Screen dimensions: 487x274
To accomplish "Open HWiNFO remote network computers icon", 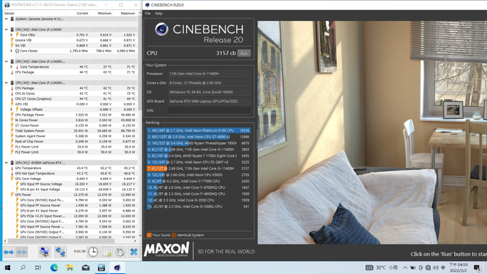I will click(x=60, y=252).
